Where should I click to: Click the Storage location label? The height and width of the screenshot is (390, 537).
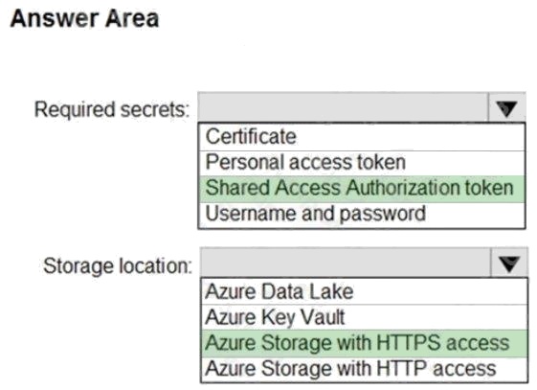(118, 266)
